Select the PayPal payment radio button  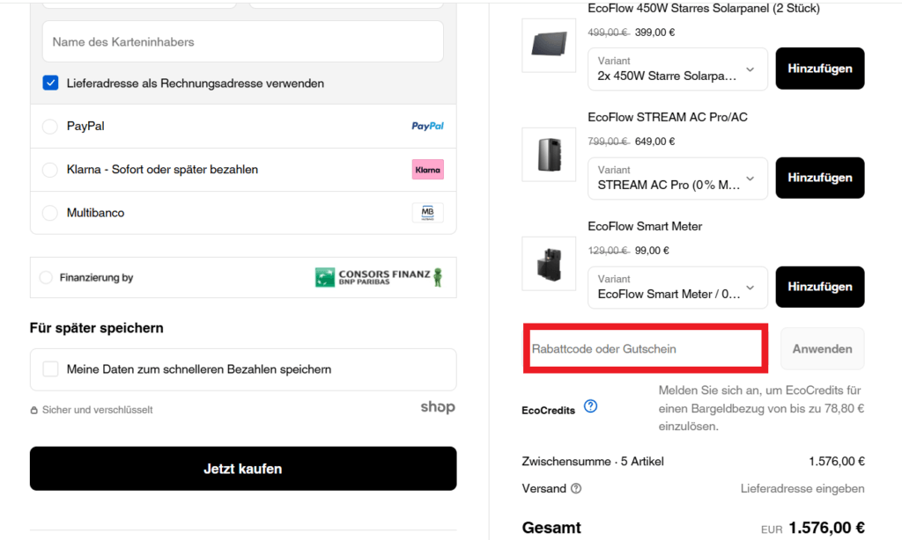50,127
